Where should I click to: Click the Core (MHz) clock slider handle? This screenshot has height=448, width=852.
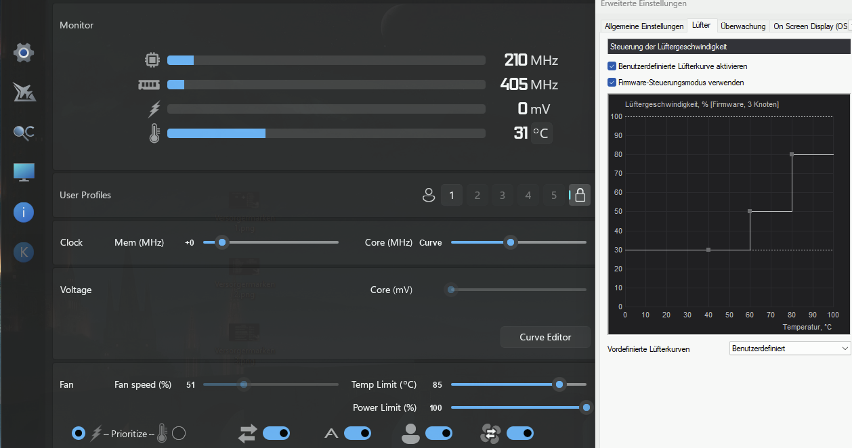[x=511, y=242]
